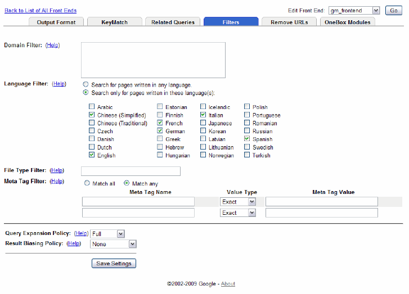
Task: Choose the 'Match all' radio button
Action: 87,183
